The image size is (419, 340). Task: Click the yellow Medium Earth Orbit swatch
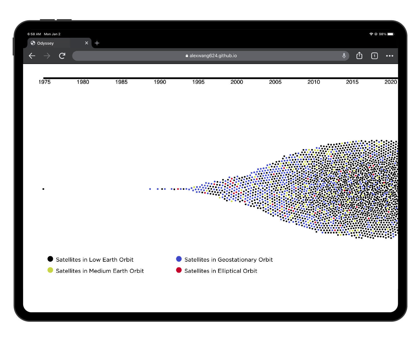50,270
